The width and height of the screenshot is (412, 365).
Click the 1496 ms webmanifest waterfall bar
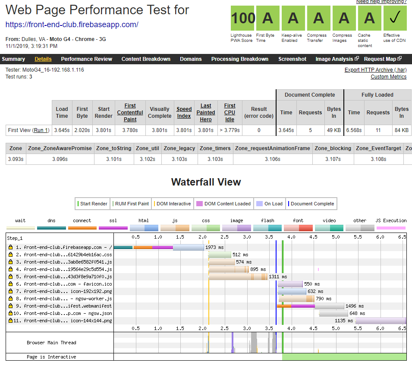click(310, 306)
